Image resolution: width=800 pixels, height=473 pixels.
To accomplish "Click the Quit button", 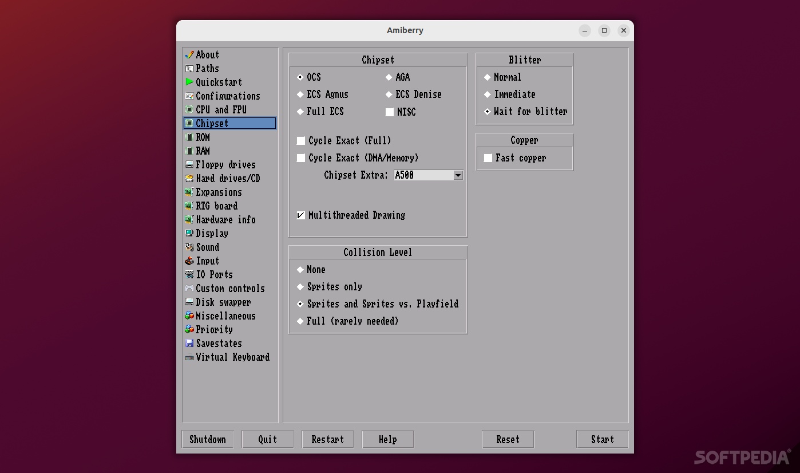I will click(x=268, y=439).
